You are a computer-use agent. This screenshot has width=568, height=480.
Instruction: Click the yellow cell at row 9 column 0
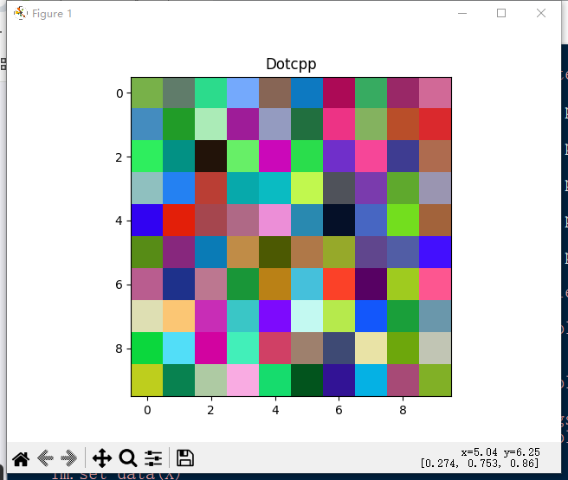tap(147, 380)
